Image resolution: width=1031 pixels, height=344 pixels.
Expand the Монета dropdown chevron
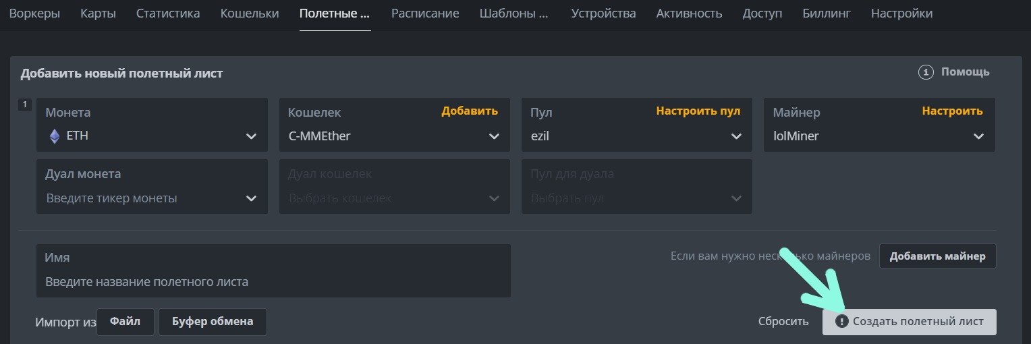pos(252,137)
